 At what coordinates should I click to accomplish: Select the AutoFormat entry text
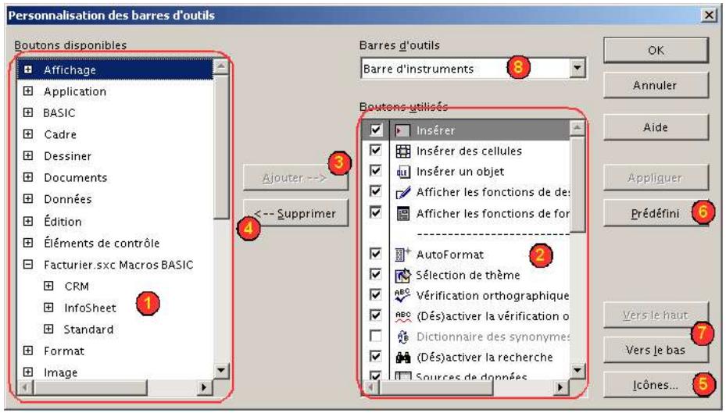point(449,255)
